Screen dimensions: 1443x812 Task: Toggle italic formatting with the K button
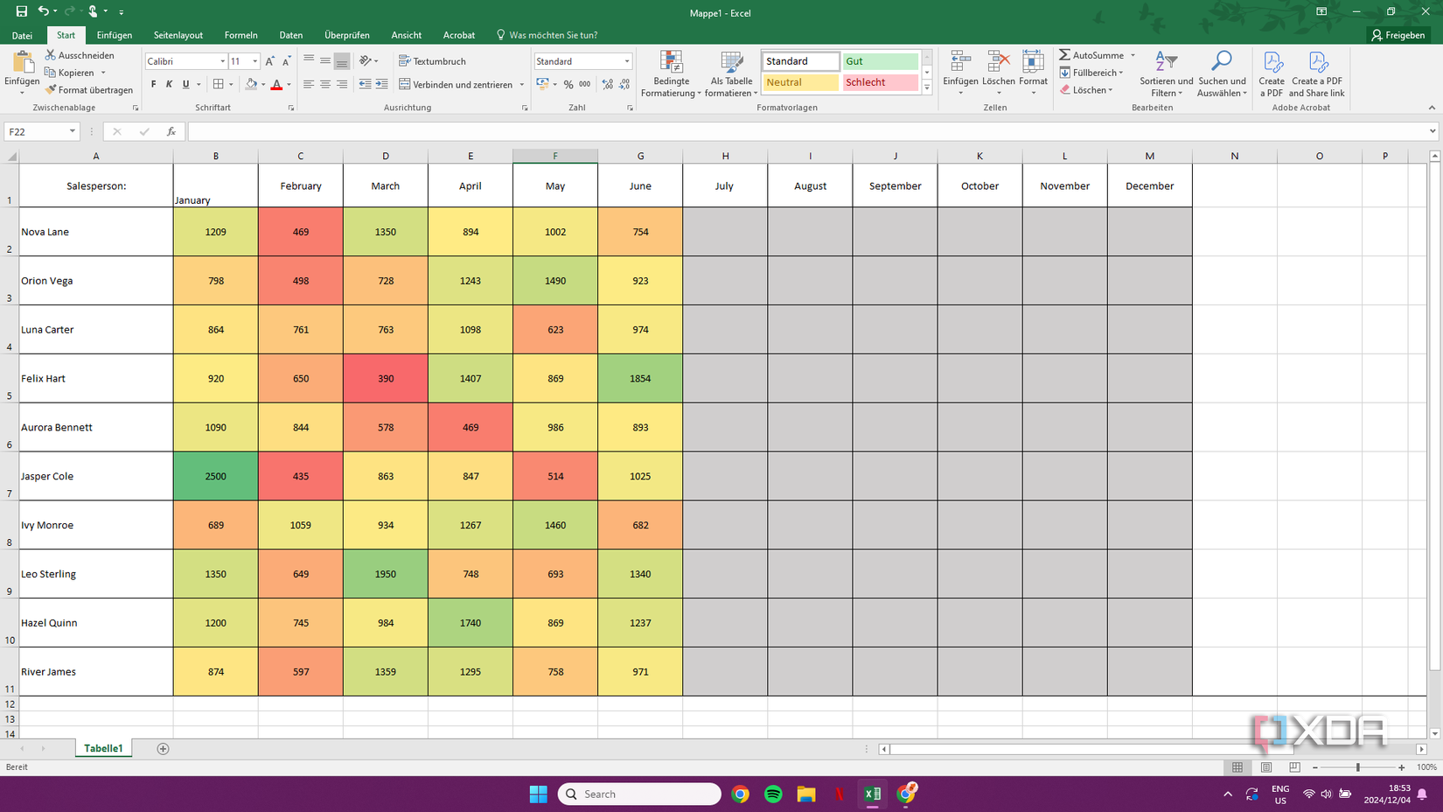[170, 84]
